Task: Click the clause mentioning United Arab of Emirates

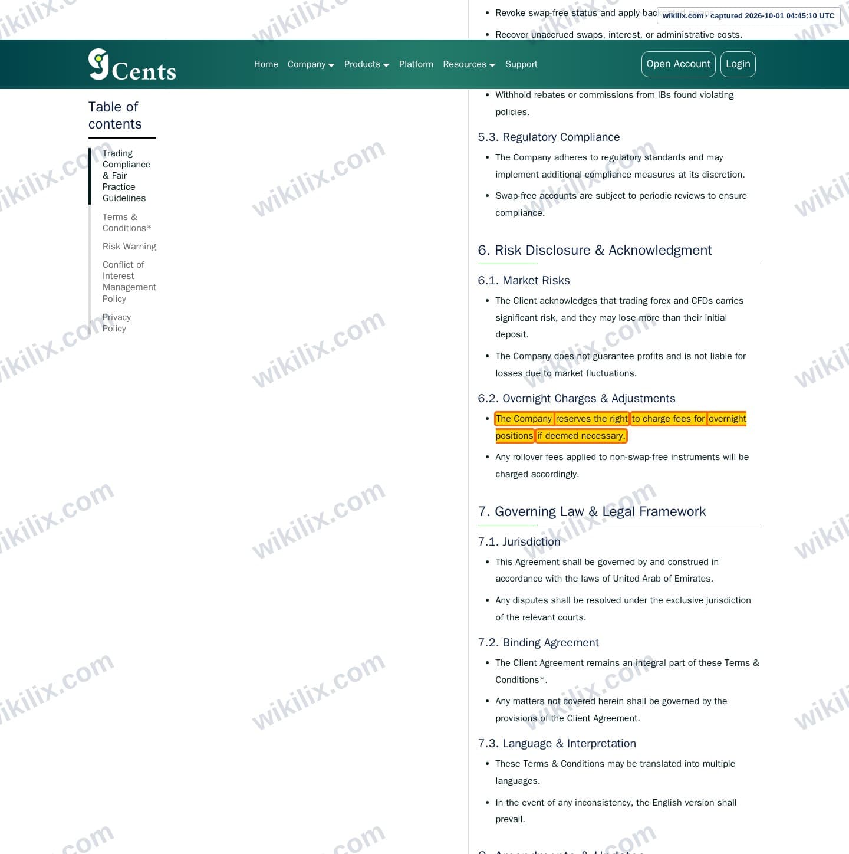Action: click(x=607, y=570)
